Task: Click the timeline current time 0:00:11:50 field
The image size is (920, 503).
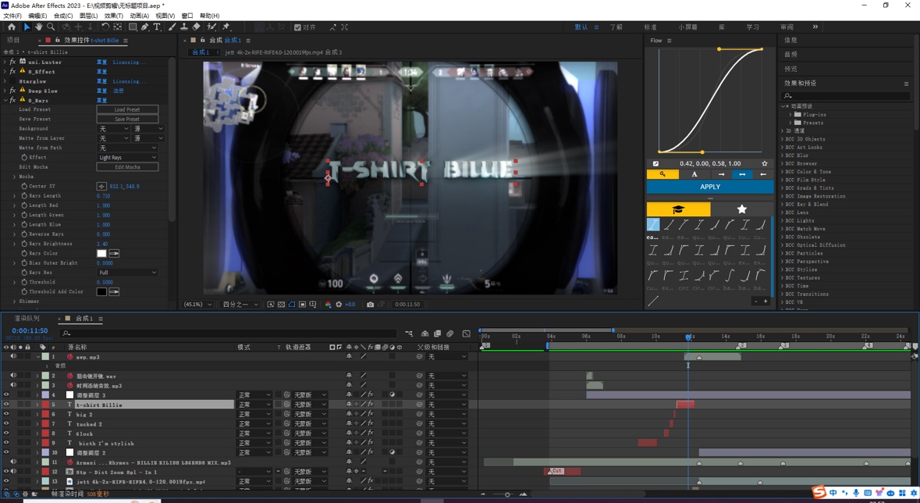Action: (30, 331)
